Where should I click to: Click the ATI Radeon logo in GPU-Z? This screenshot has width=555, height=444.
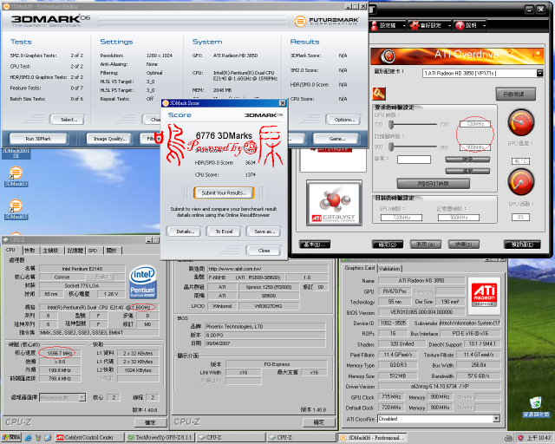pos(484,296)
